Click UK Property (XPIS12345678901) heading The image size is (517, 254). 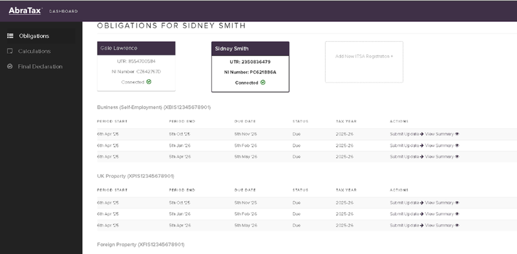click(136, 176)
